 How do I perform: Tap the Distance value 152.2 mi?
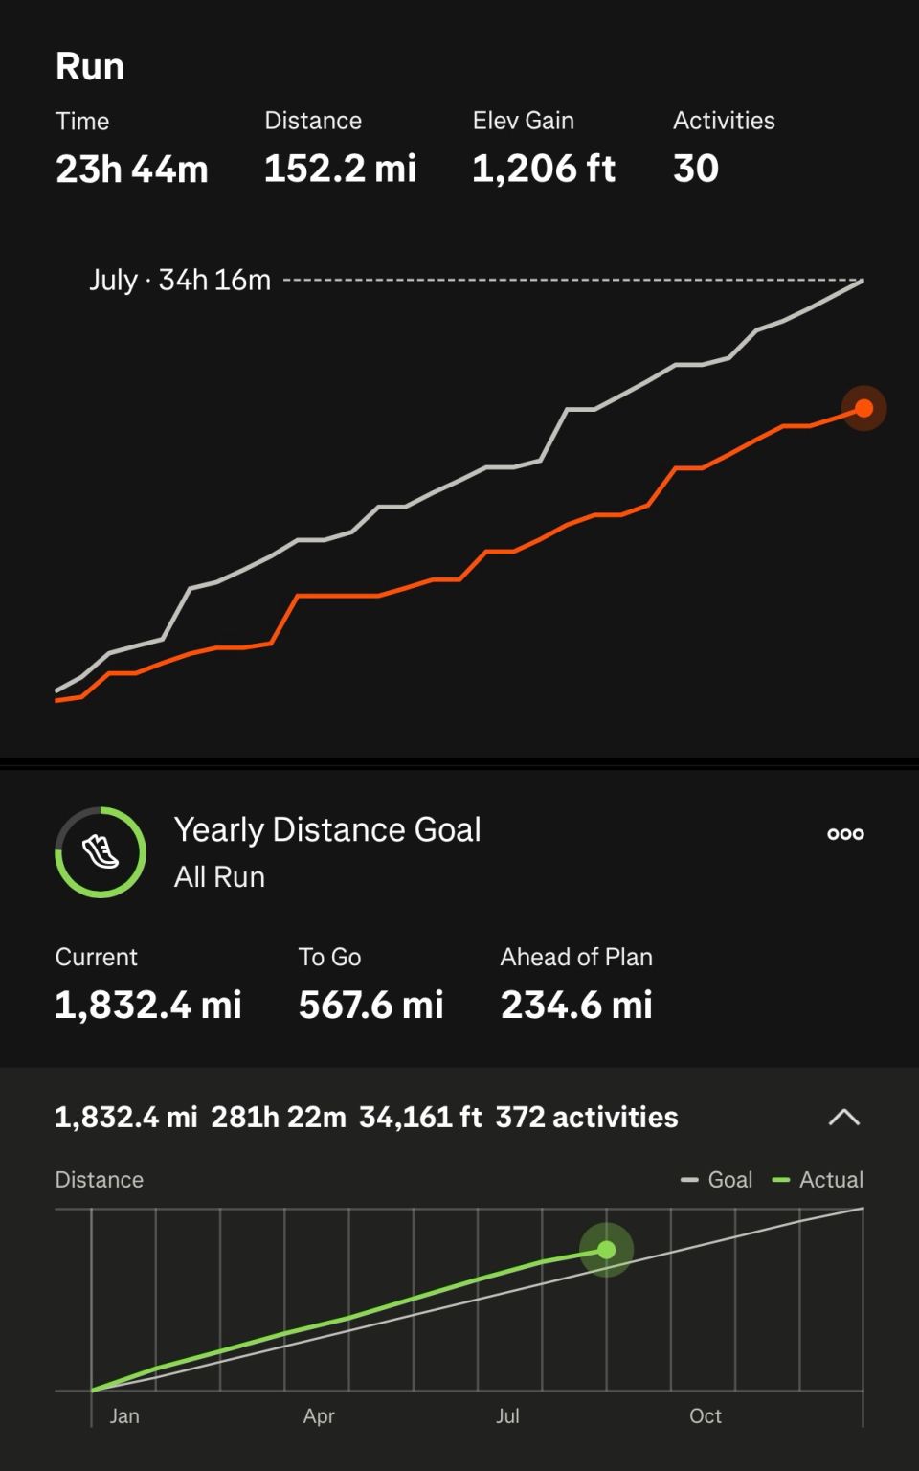point(340,169)
